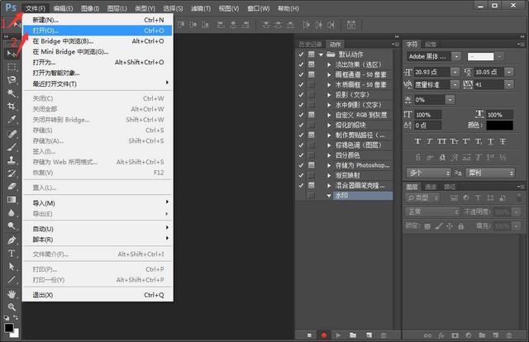Select the Healing Brush tool
The height and width of the screenshot is (342, 529).
[x=11, y=134]
